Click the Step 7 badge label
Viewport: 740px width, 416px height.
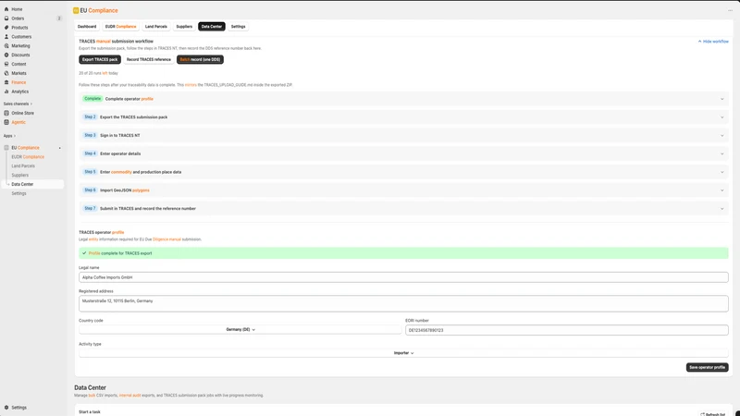[90, 209]
